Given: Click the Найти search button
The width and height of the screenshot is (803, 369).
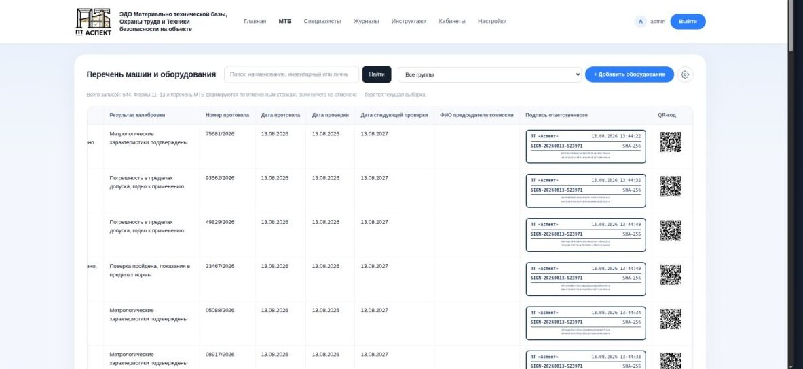Looking at the screenshot, I should [x=377, y=74].
